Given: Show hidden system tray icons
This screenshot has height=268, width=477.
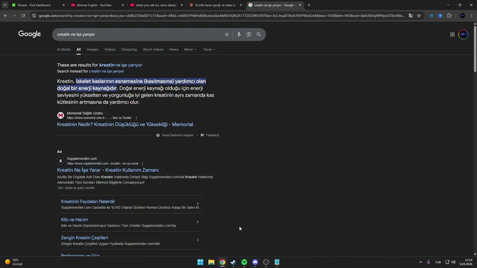Looking at the screenshot, I should coord(421,262).
